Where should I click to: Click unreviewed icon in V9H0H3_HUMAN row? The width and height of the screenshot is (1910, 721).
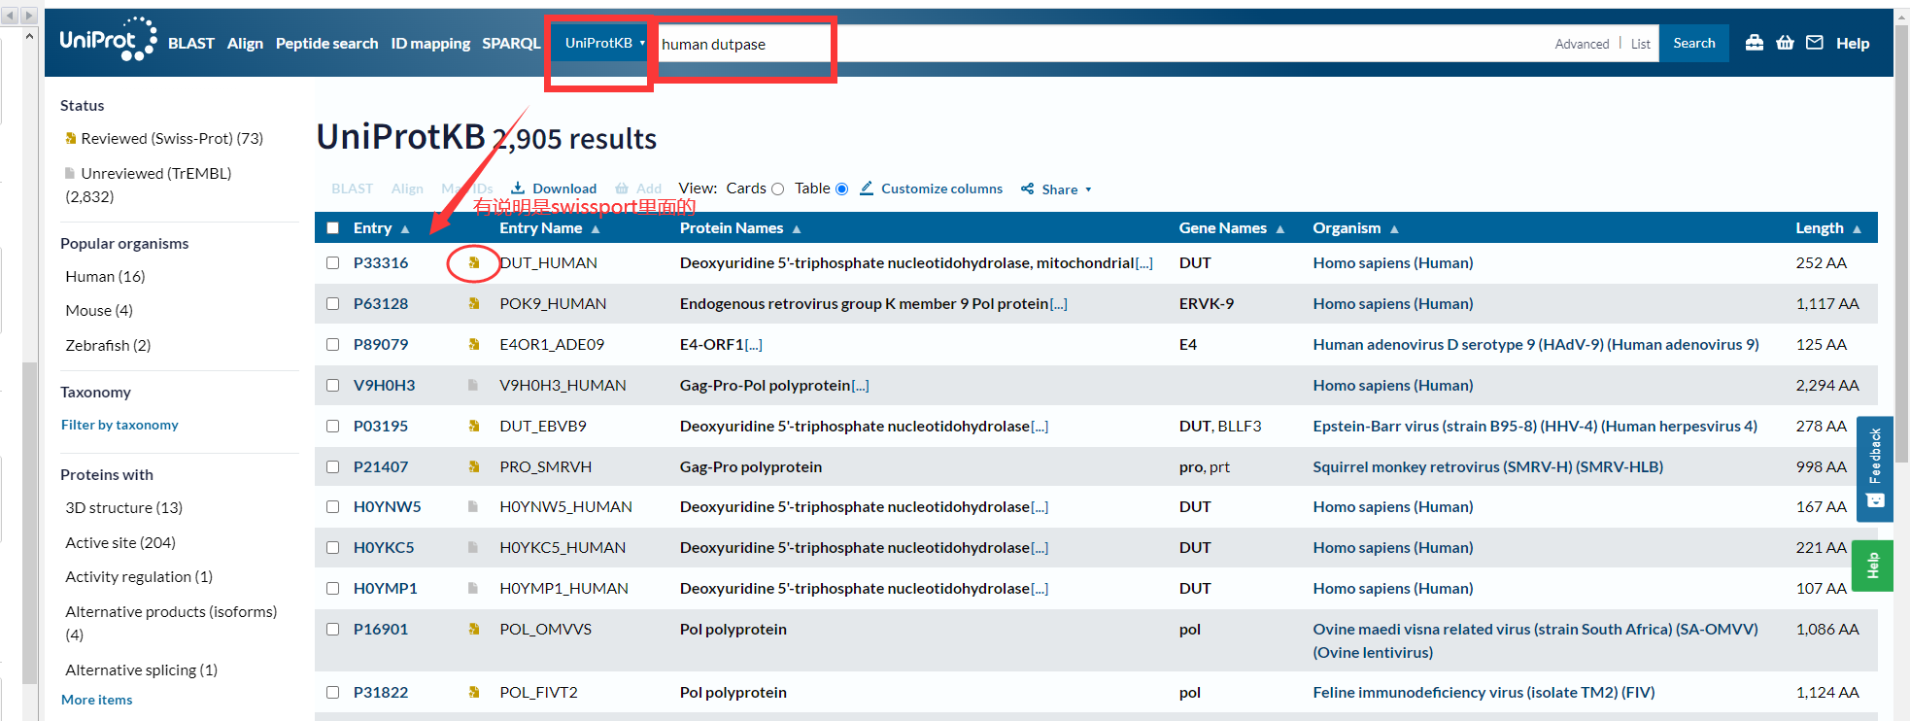[x=473, y=385]
